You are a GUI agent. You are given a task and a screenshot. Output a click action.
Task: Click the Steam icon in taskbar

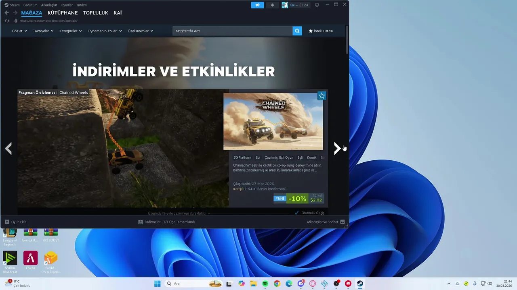point(360,284)
